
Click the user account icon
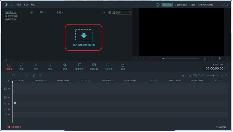pyautogui.click(x=158, y=5)
